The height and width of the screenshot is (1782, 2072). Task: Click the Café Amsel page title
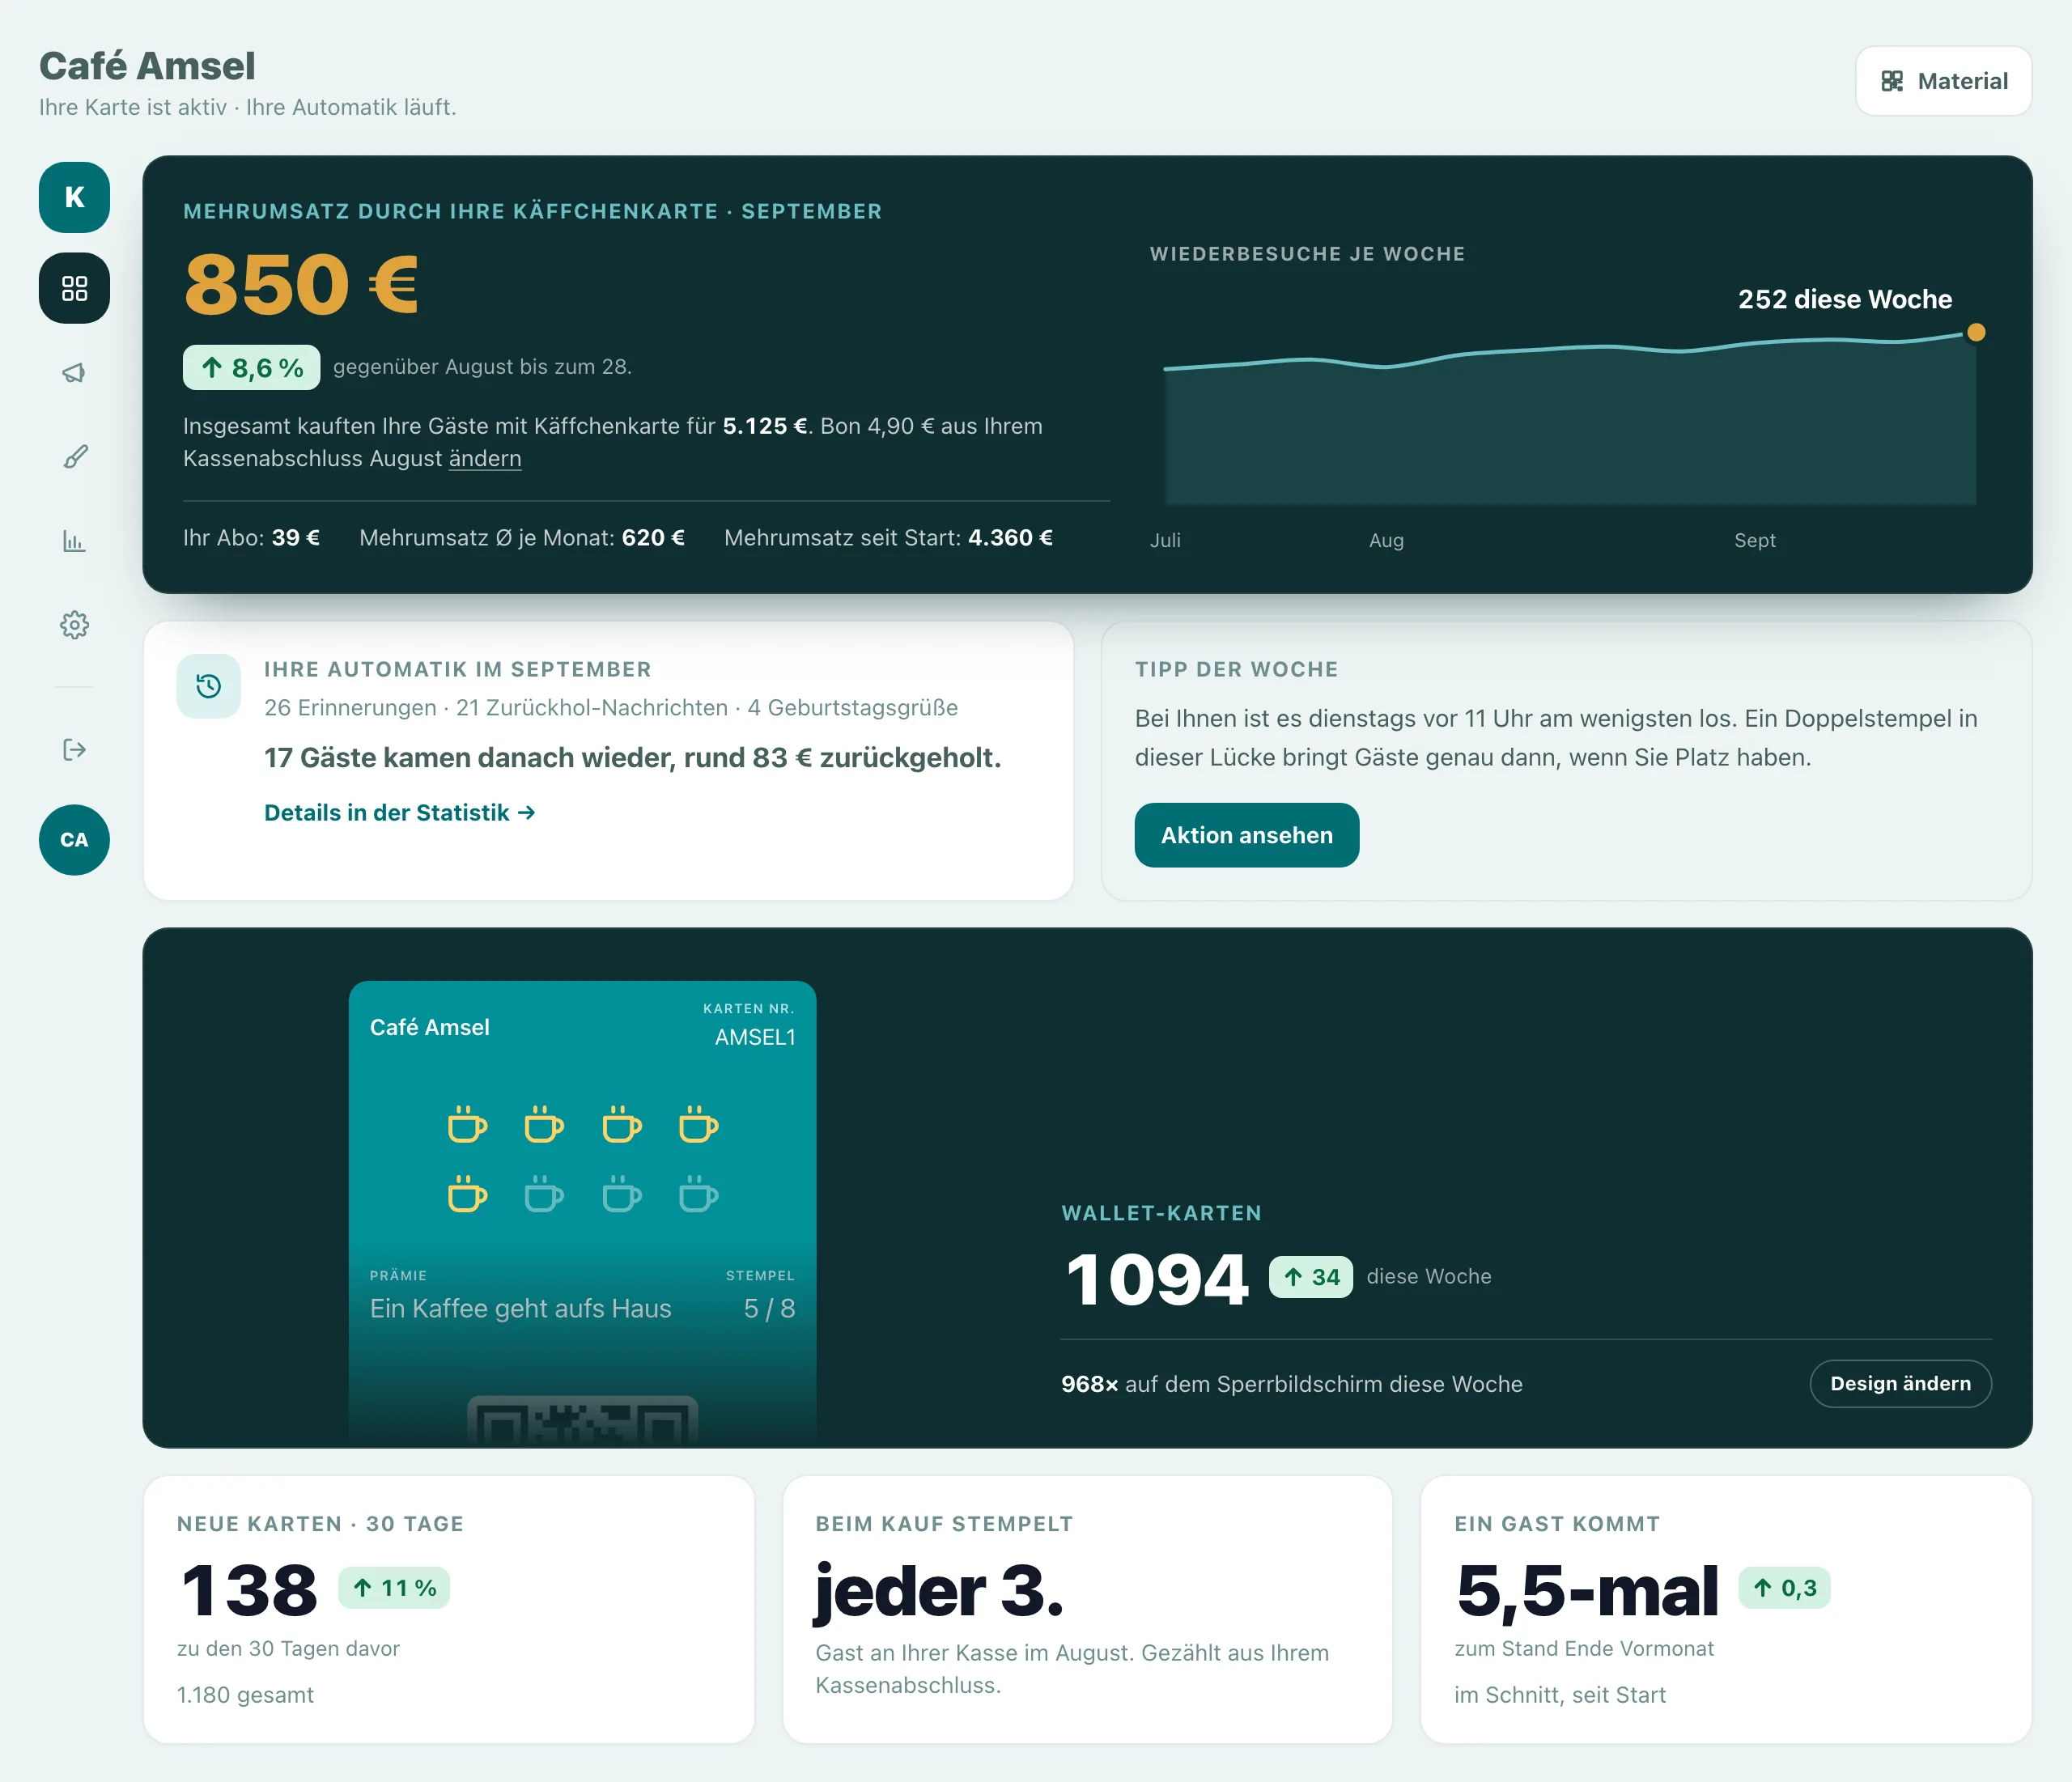pos(147,66)
